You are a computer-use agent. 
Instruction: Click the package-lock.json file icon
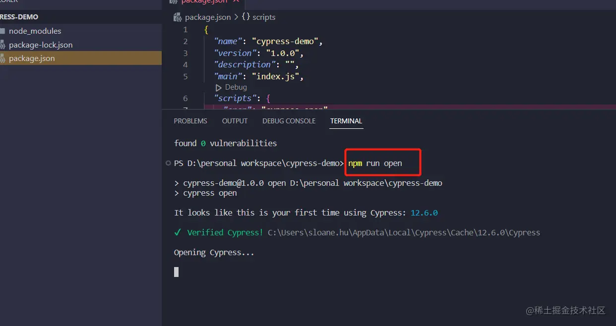[2, 45]
